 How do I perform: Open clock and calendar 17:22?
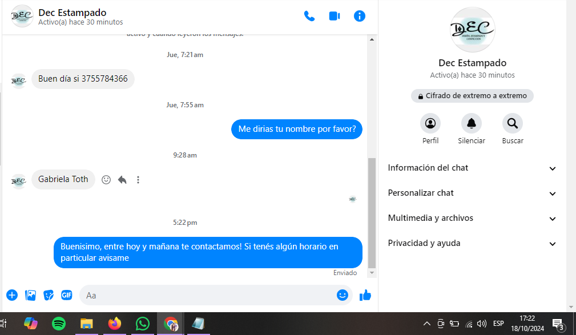pos(527,324)
